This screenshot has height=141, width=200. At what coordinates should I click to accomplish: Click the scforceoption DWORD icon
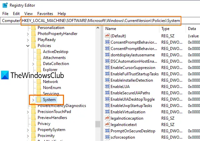click(x=107, y=137)
